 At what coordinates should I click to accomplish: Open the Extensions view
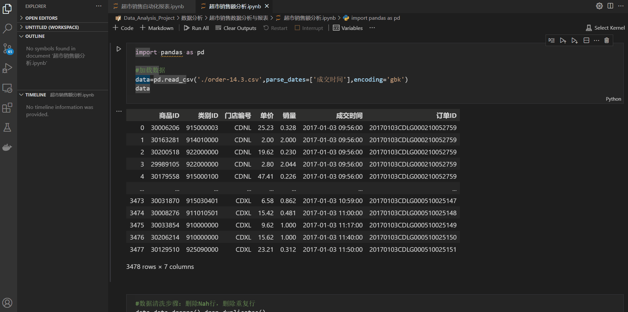7,108
